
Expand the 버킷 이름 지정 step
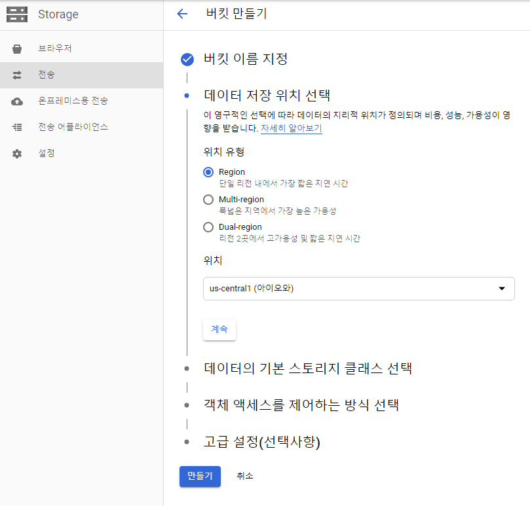pyautogui.click(x=246, y=59)
